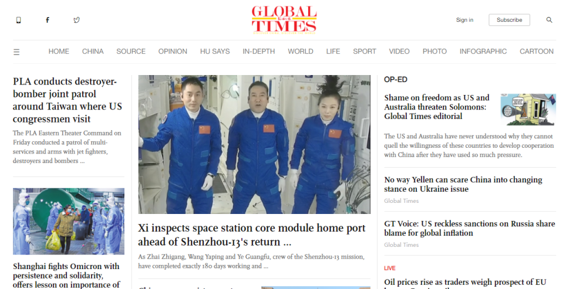This screenshot has height=289, width=566.
Task: Click the Solomons editorial cartoon thumbnail
Action: coord(528,110)
